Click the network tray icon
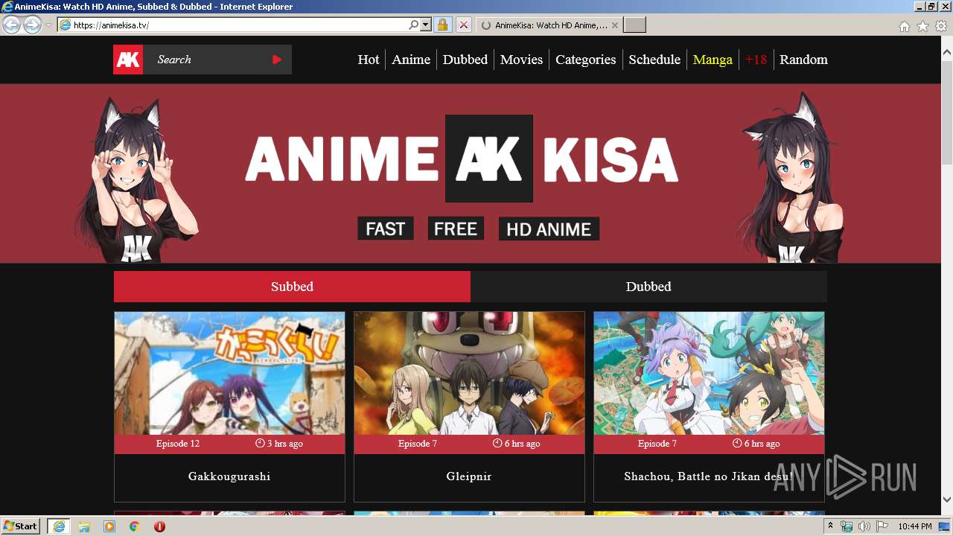This screenshot has height=536, width=953. [847, 526]
